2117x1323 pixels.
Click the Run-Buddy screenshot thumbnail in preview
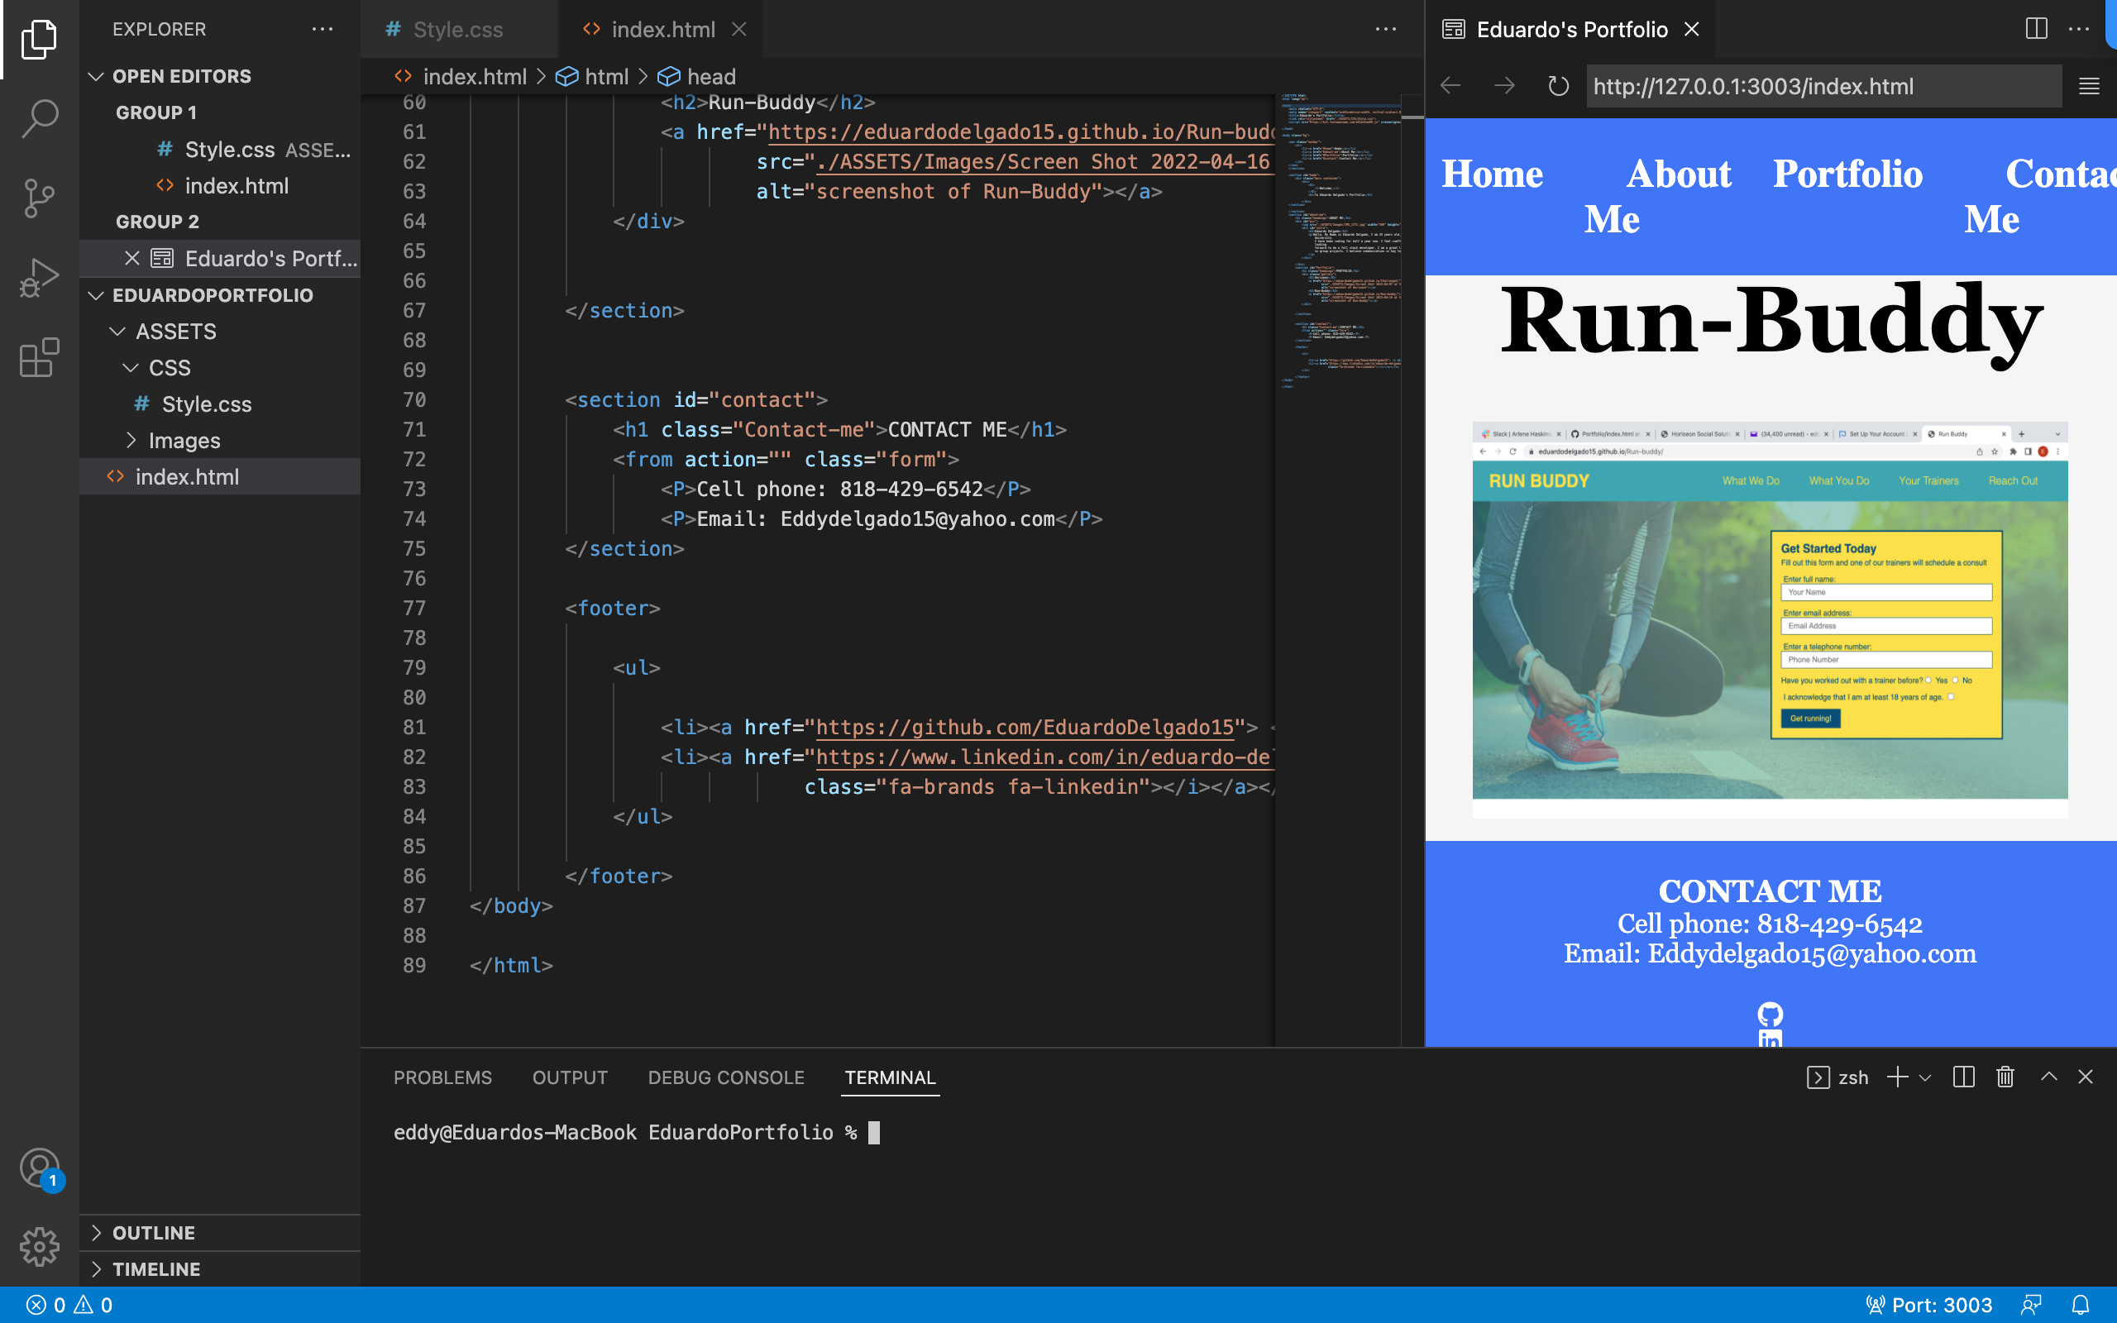(1770, 619)
